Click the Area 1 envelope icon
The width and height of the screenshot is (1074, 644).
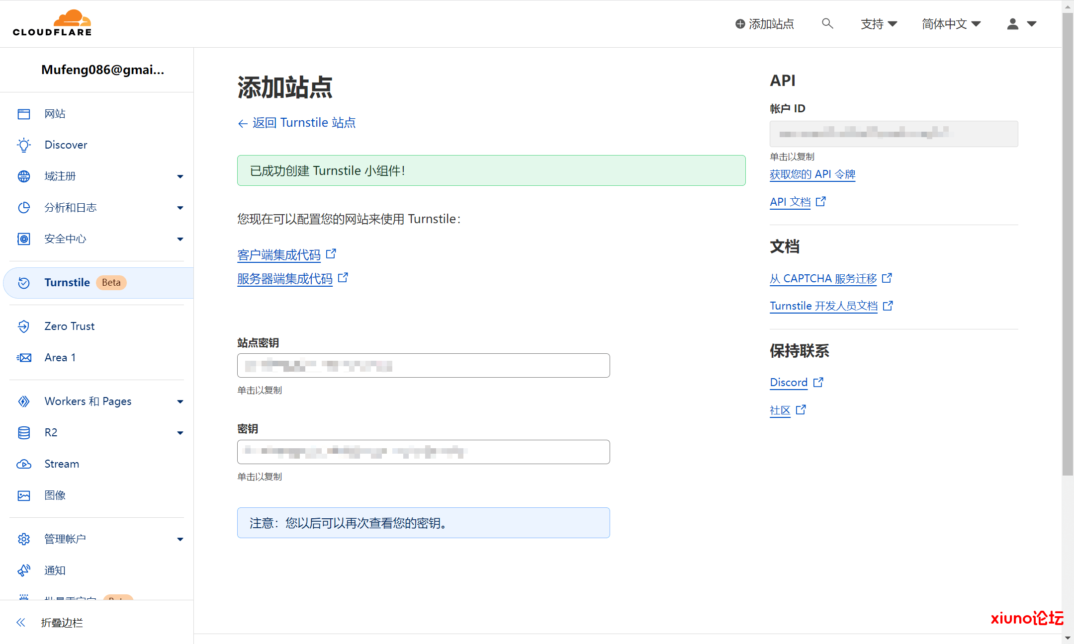(23, 357)
